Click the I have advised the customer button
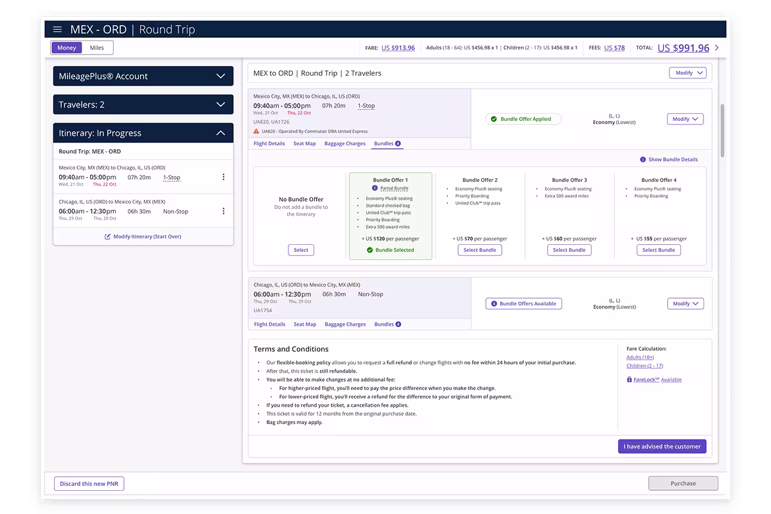 click(662, 446)
